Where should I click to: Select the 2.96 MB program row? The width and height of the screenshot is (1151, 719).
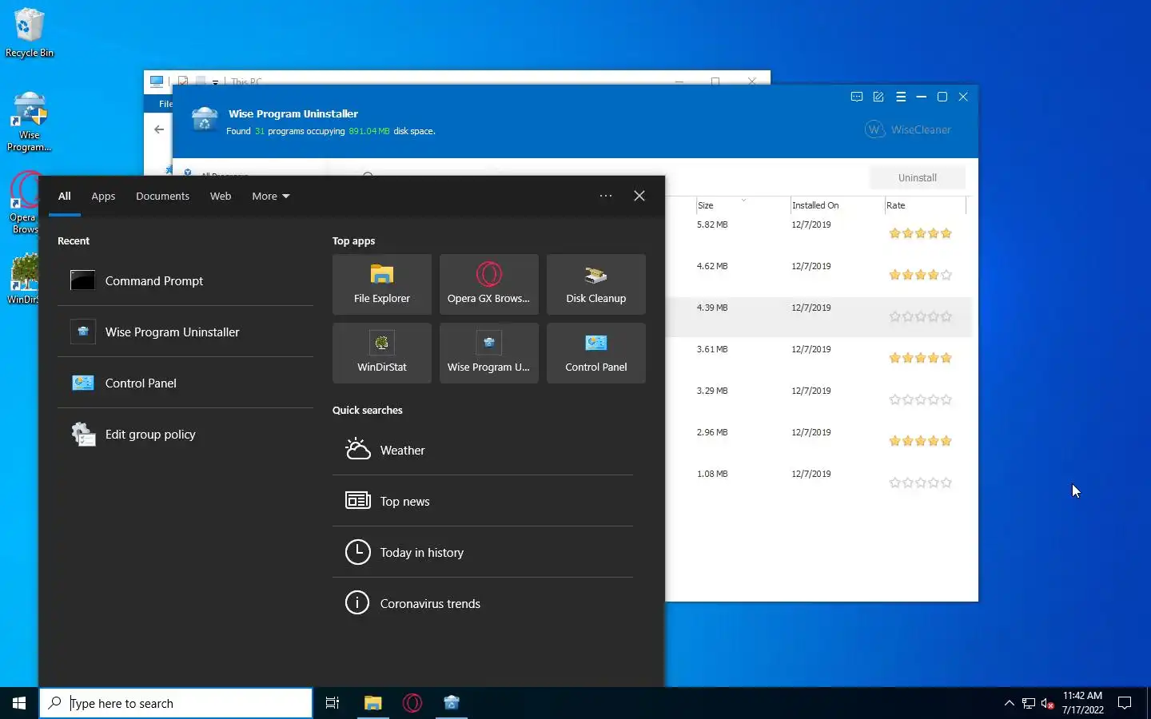tap(818, 441)
